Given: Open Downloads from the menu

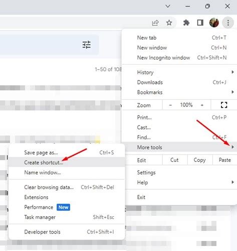Looking at the screenshot, I should (x=179, y=82).
